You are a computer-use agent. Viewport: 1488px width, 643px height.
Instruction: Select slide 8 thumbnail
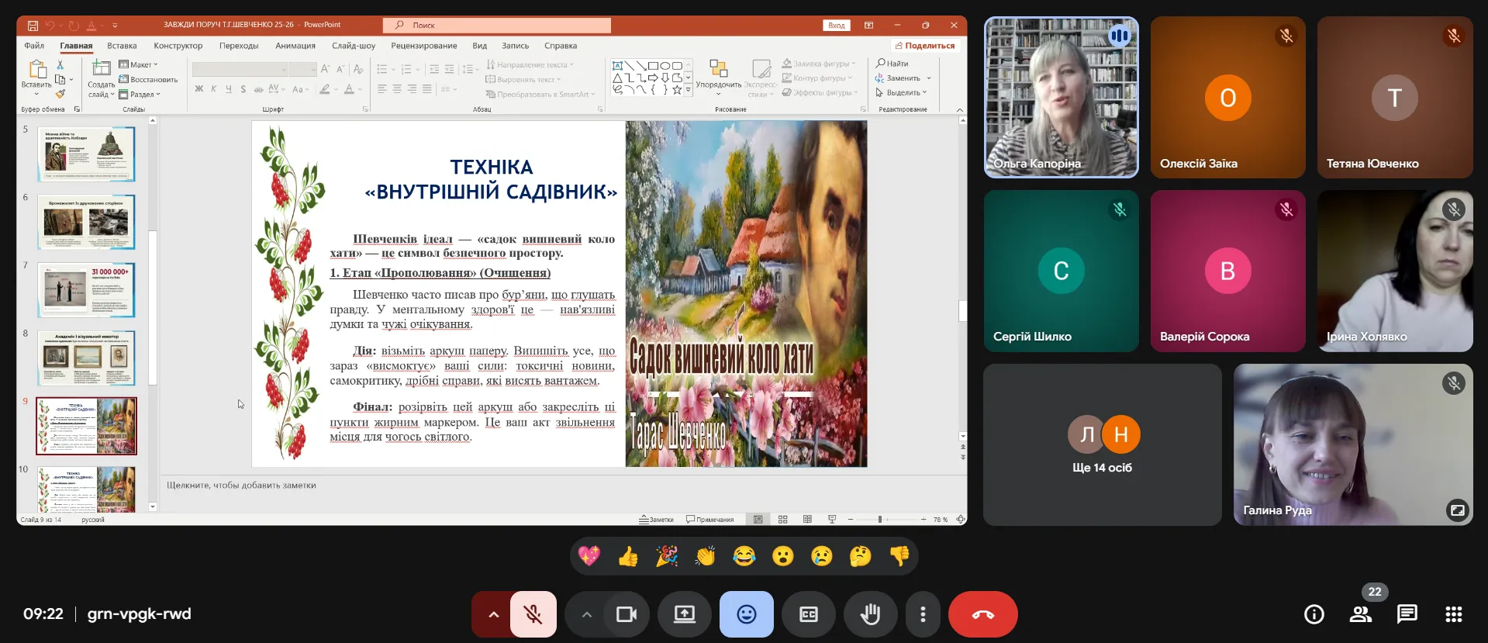(86, 358)
